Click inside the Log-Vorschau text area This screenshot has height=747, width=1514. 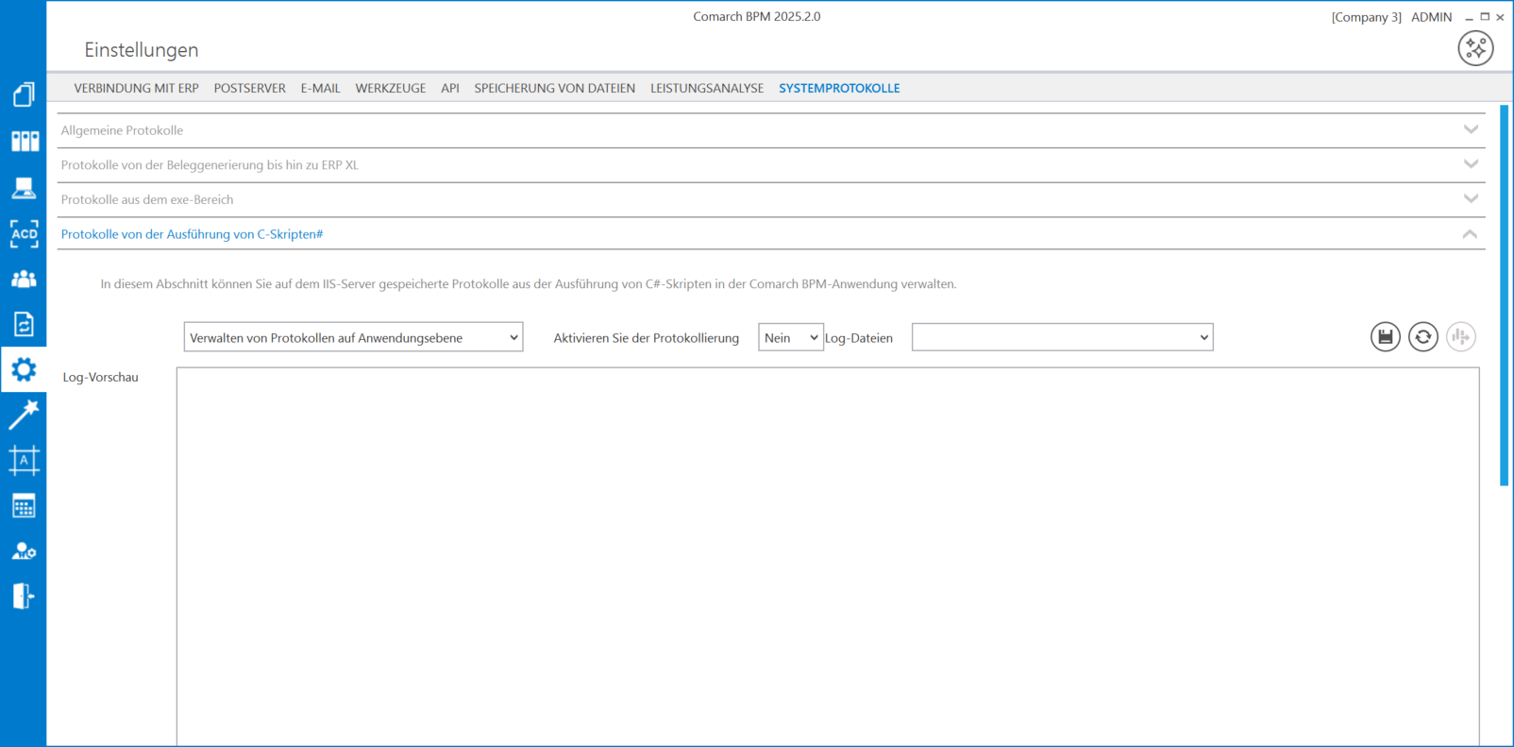(827, 555)
